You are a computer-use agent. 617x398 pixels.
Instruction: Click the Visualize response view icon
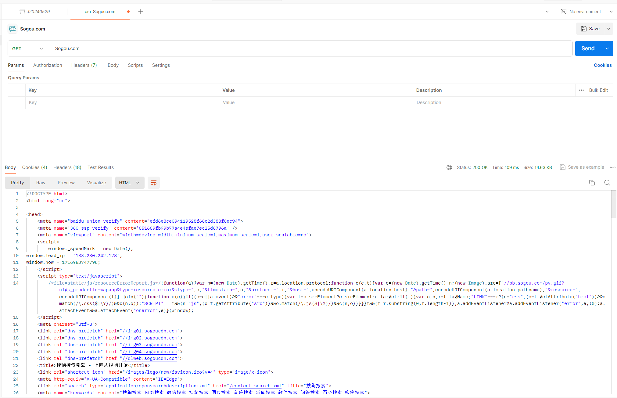pos(97,183)
